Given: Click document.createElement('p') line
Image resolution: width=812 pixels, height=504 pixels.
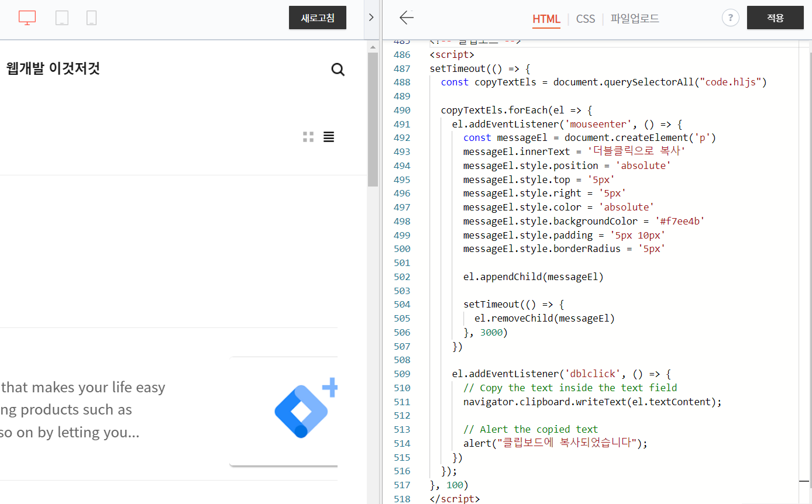Looking at the screenshot, I should point(590,138).
